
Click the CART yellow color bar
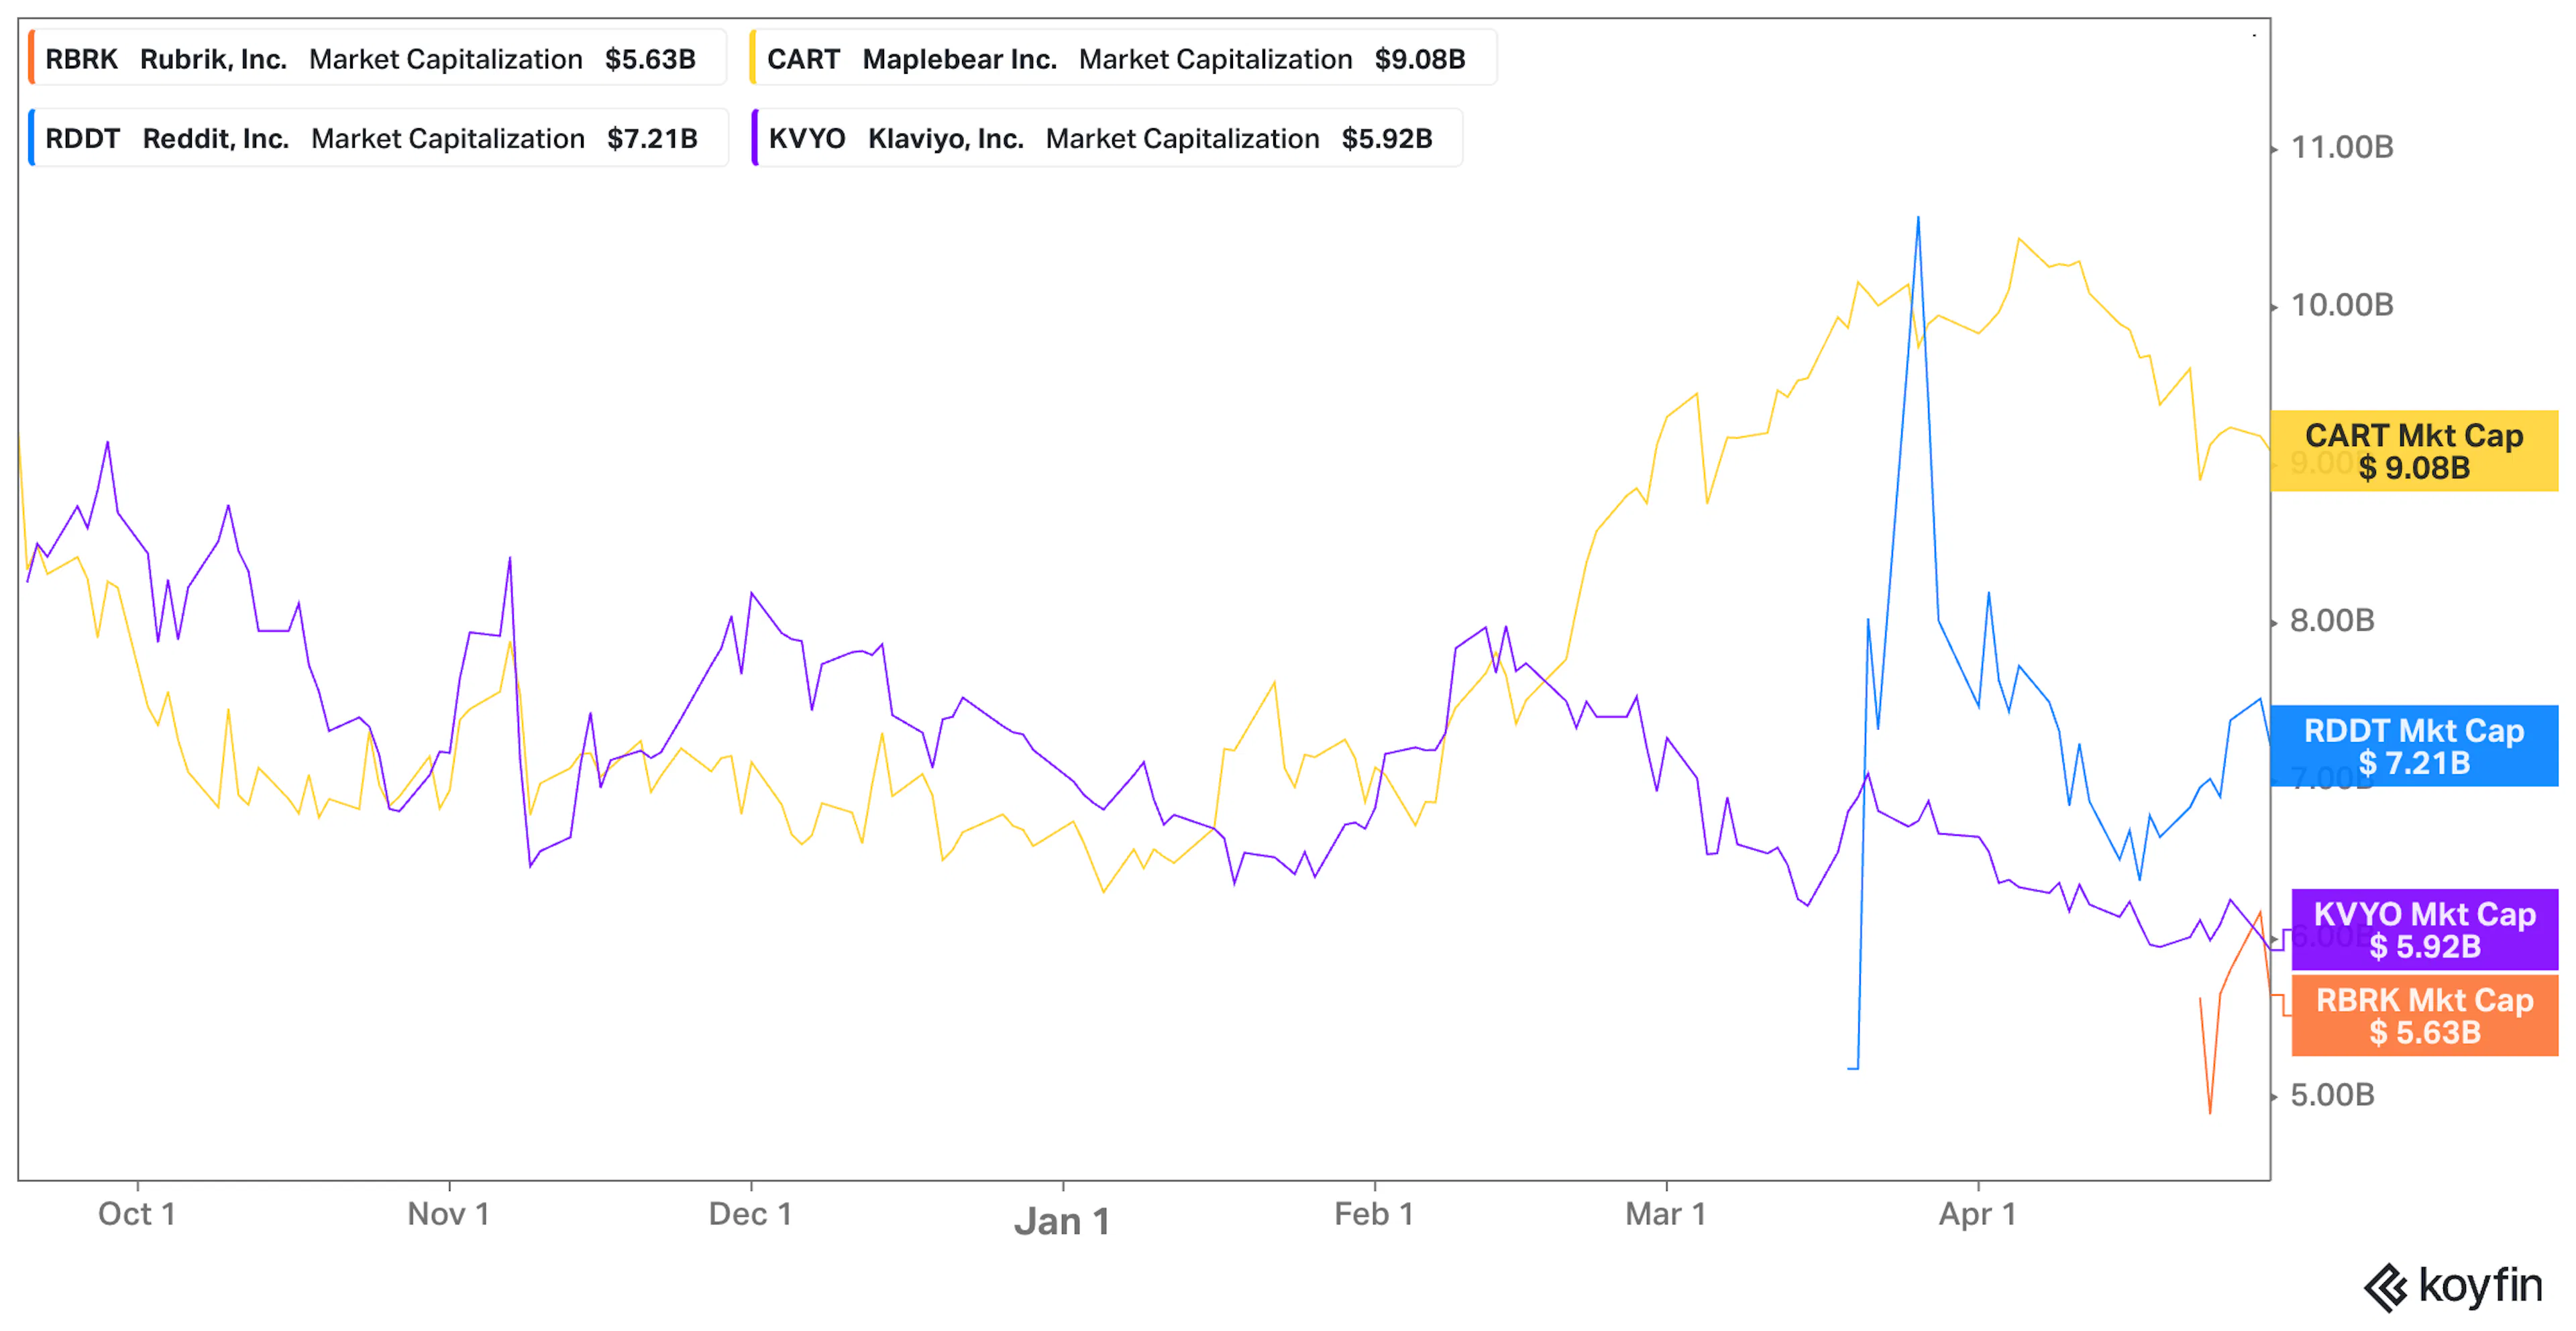753,58
